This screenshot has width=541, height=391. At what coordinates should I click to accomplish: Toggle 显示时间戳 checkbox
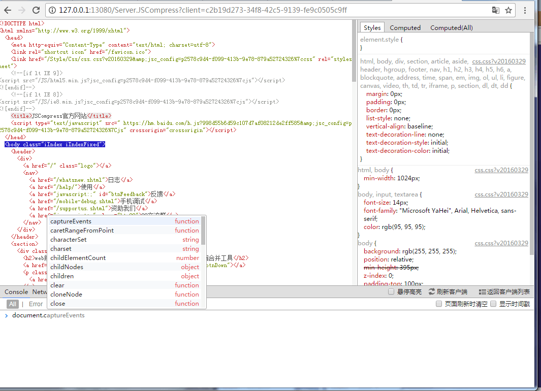pos(493,304)
